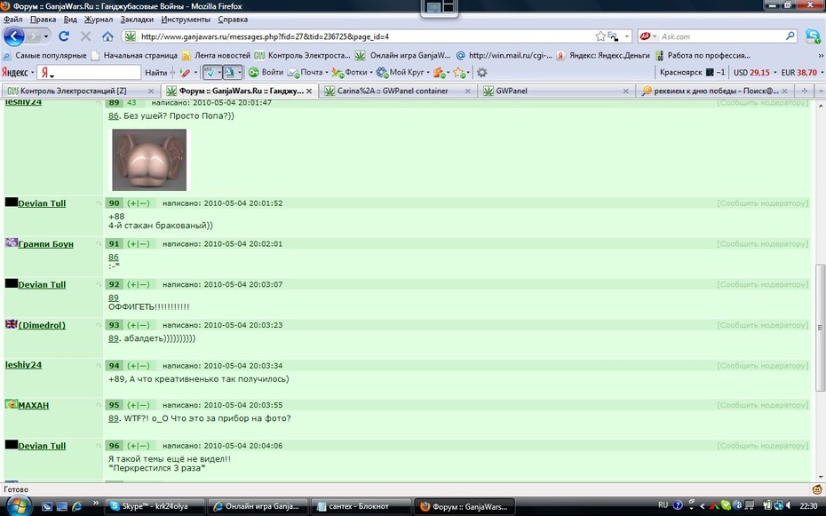Switch to реквием к дню победы tab
This screenshot has width=826, height=516.
[714, 91]
